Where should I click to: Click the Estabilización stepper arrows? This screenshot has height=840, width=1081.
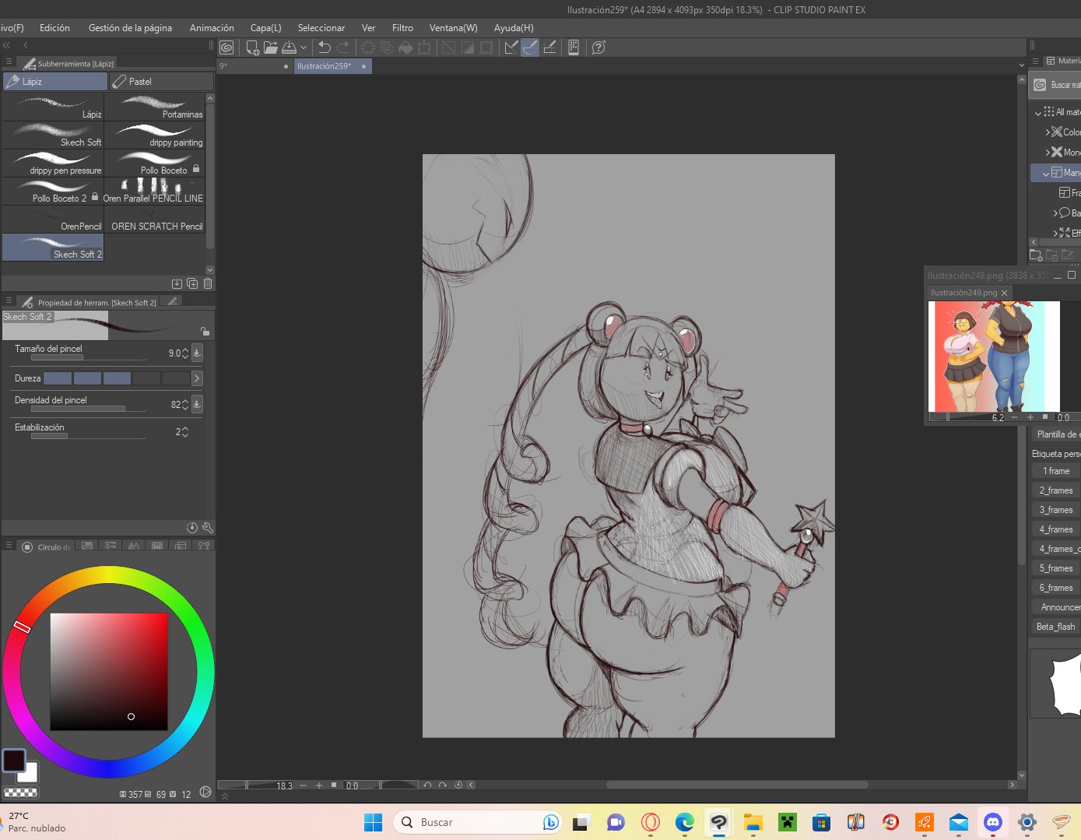(x=185, y=432)
